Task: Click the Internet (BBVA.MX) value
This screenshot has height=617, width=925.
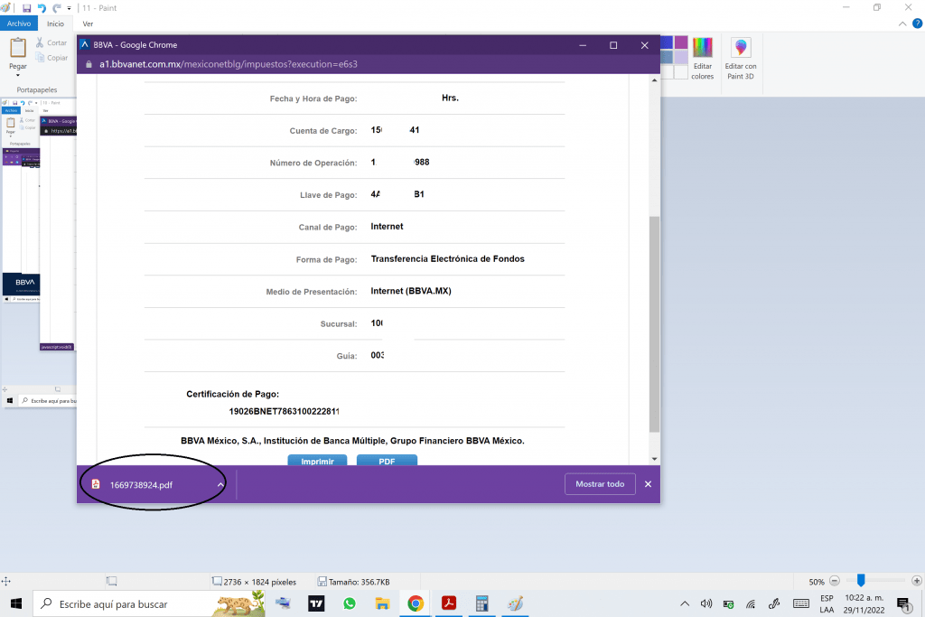Action: coord(411,291)
